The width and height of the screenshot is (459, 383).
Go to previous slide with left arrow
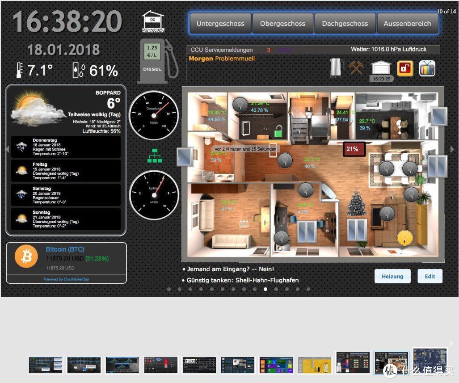(x=7, y=149)
